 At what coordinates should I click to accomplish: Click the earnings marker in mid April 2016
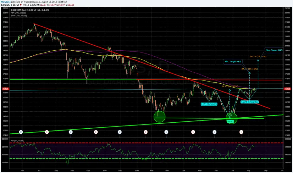[193, 132]
